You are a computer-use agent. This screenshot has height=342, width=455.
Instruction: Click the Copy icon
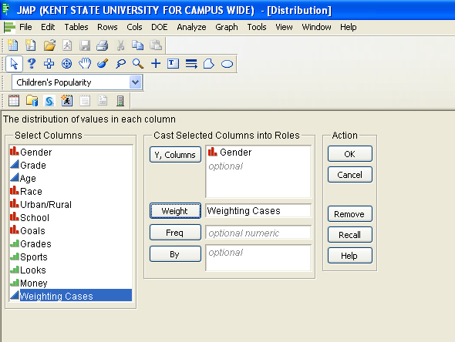(137, 45)
